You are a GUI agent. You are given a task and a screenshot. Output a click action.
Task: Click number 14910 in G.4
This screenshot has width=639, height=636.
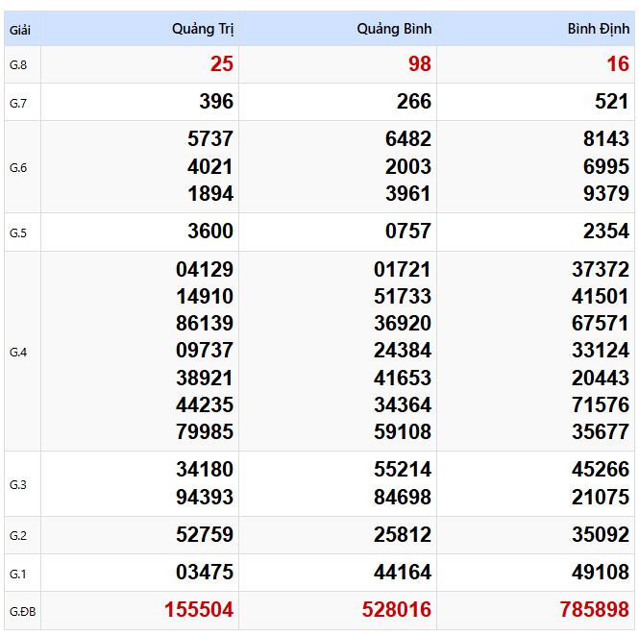click(x=205, y=296)
